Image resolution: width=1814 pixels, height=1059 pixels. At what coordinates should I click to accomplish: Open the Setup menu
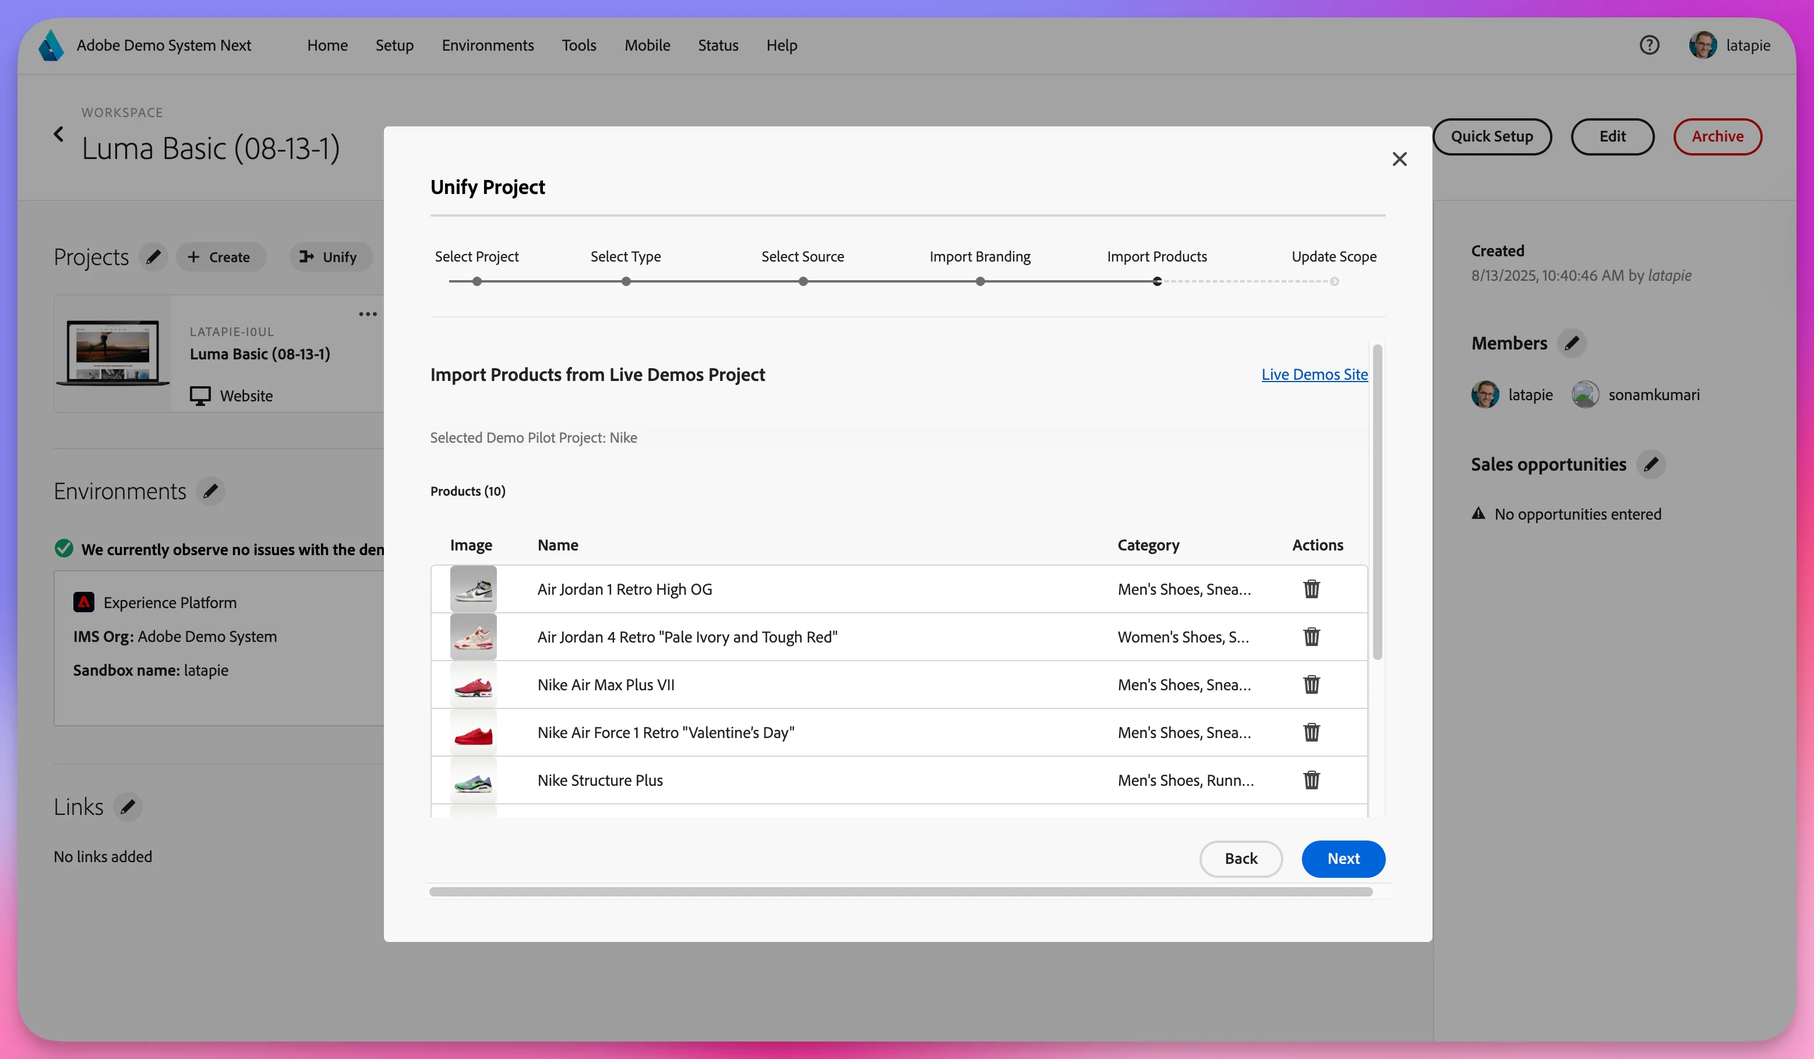coord(394,45)
